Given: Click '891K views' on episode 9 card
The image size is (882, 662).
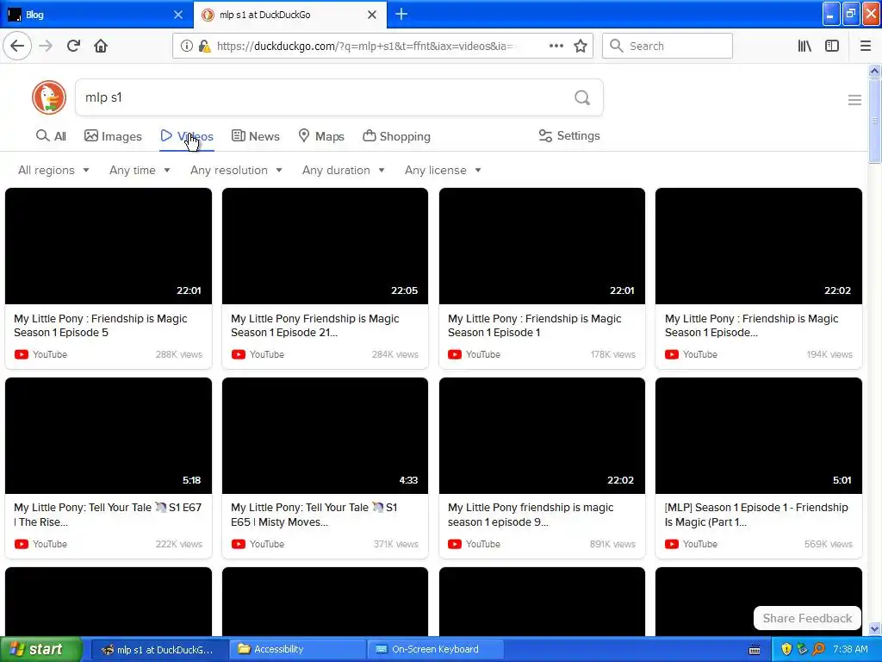Looking at the screenshot, I should coord(612,545).
